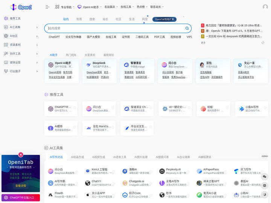Click the 智谱清言 card icon

pyautogui.click(x=126, y=65)
